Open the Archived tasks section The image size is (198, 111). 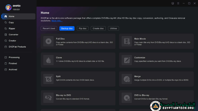(13, 70)
